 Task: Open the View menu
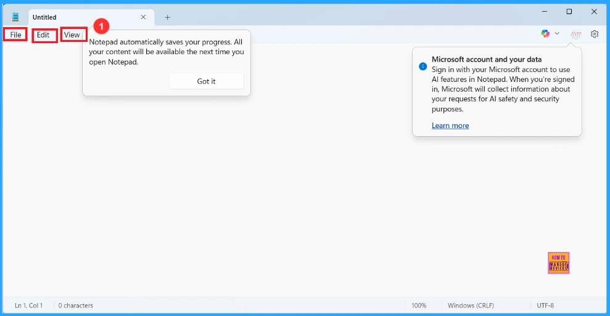click(72, 34)
